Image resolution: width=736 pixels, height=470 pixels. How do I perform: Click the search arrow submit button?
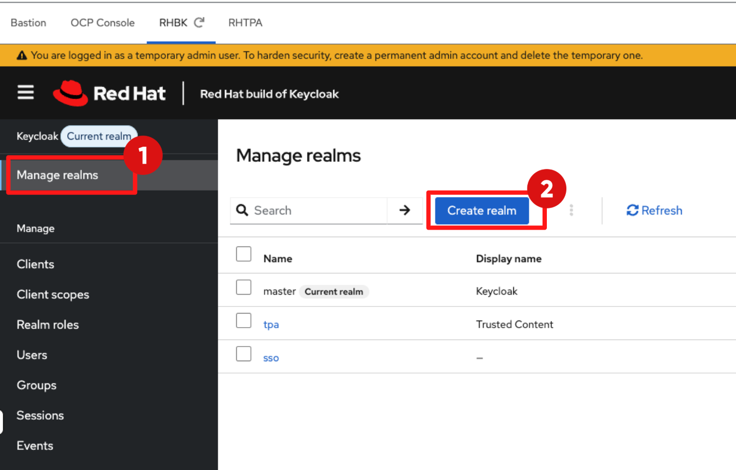point(404,211)
